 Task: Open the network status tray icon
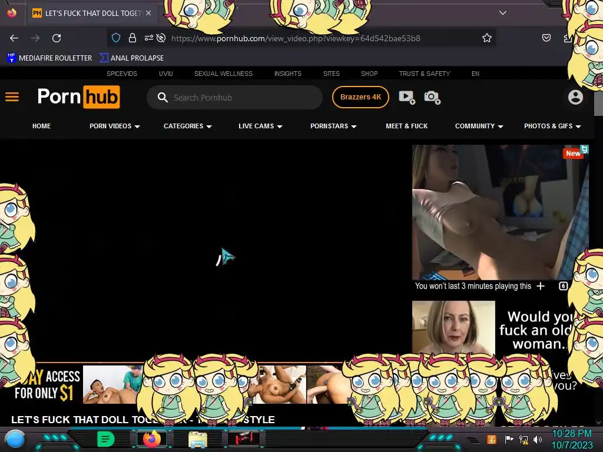[524, 439]
